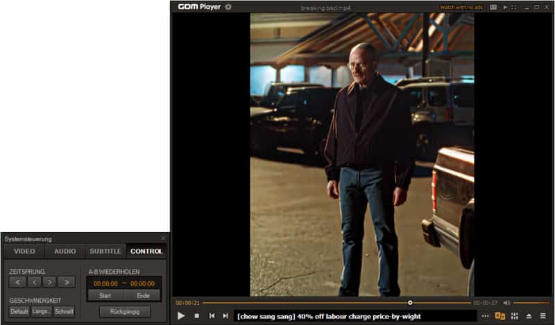Mute audio with the speaker icon
Screen dimensions: 555x325
click(x=506, y=303)
